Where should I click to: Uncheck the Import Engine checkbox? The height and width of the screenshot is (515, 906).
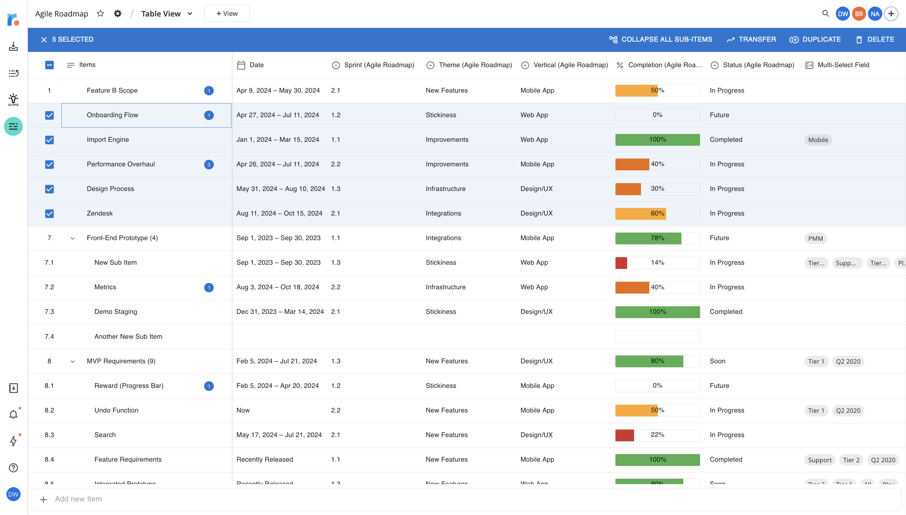coord(49,140)
